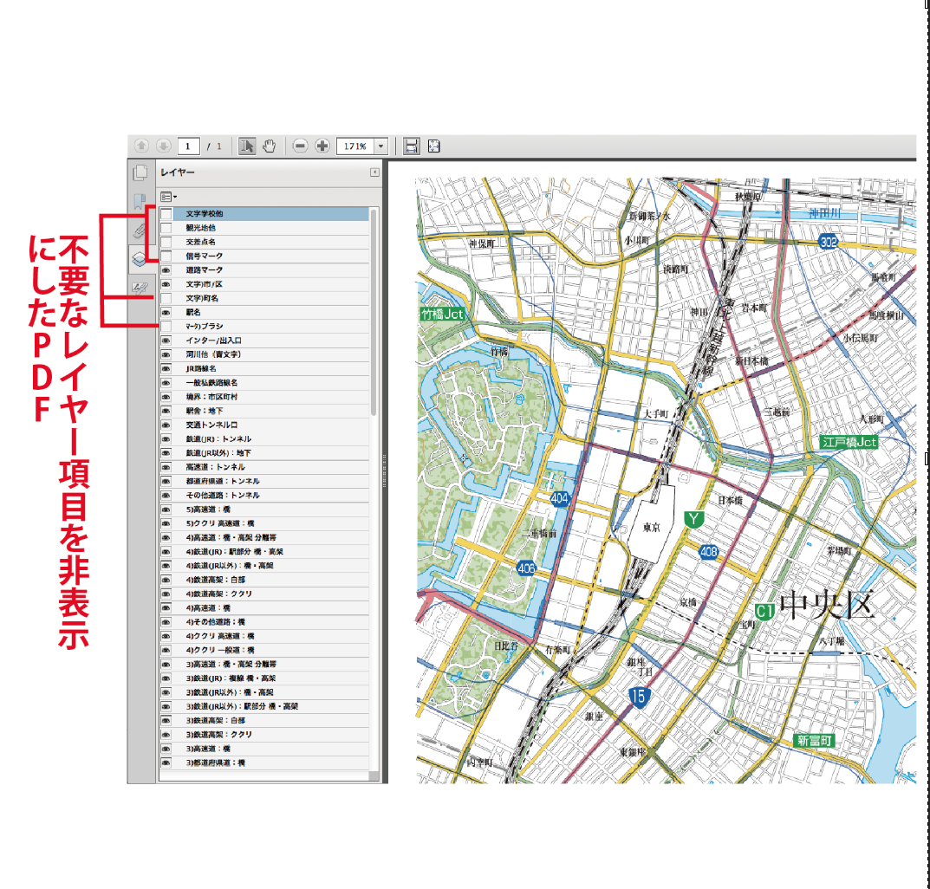Select the 鉄道(JR以外)：地下 layer name

pyautogui.click(x=218, y=453)
